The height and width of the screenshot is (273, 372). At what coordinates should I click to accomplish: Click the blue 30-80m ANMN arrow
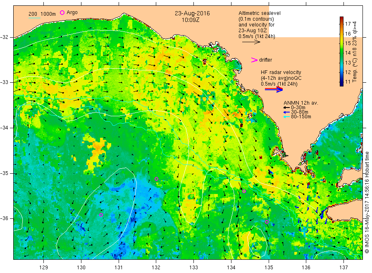pos(287,112)
